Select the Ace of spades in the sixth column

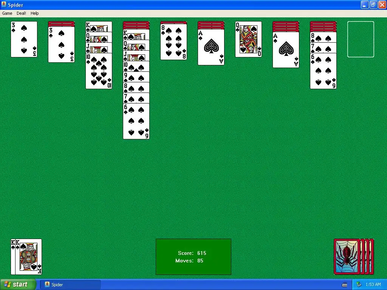tap(211, 47)
